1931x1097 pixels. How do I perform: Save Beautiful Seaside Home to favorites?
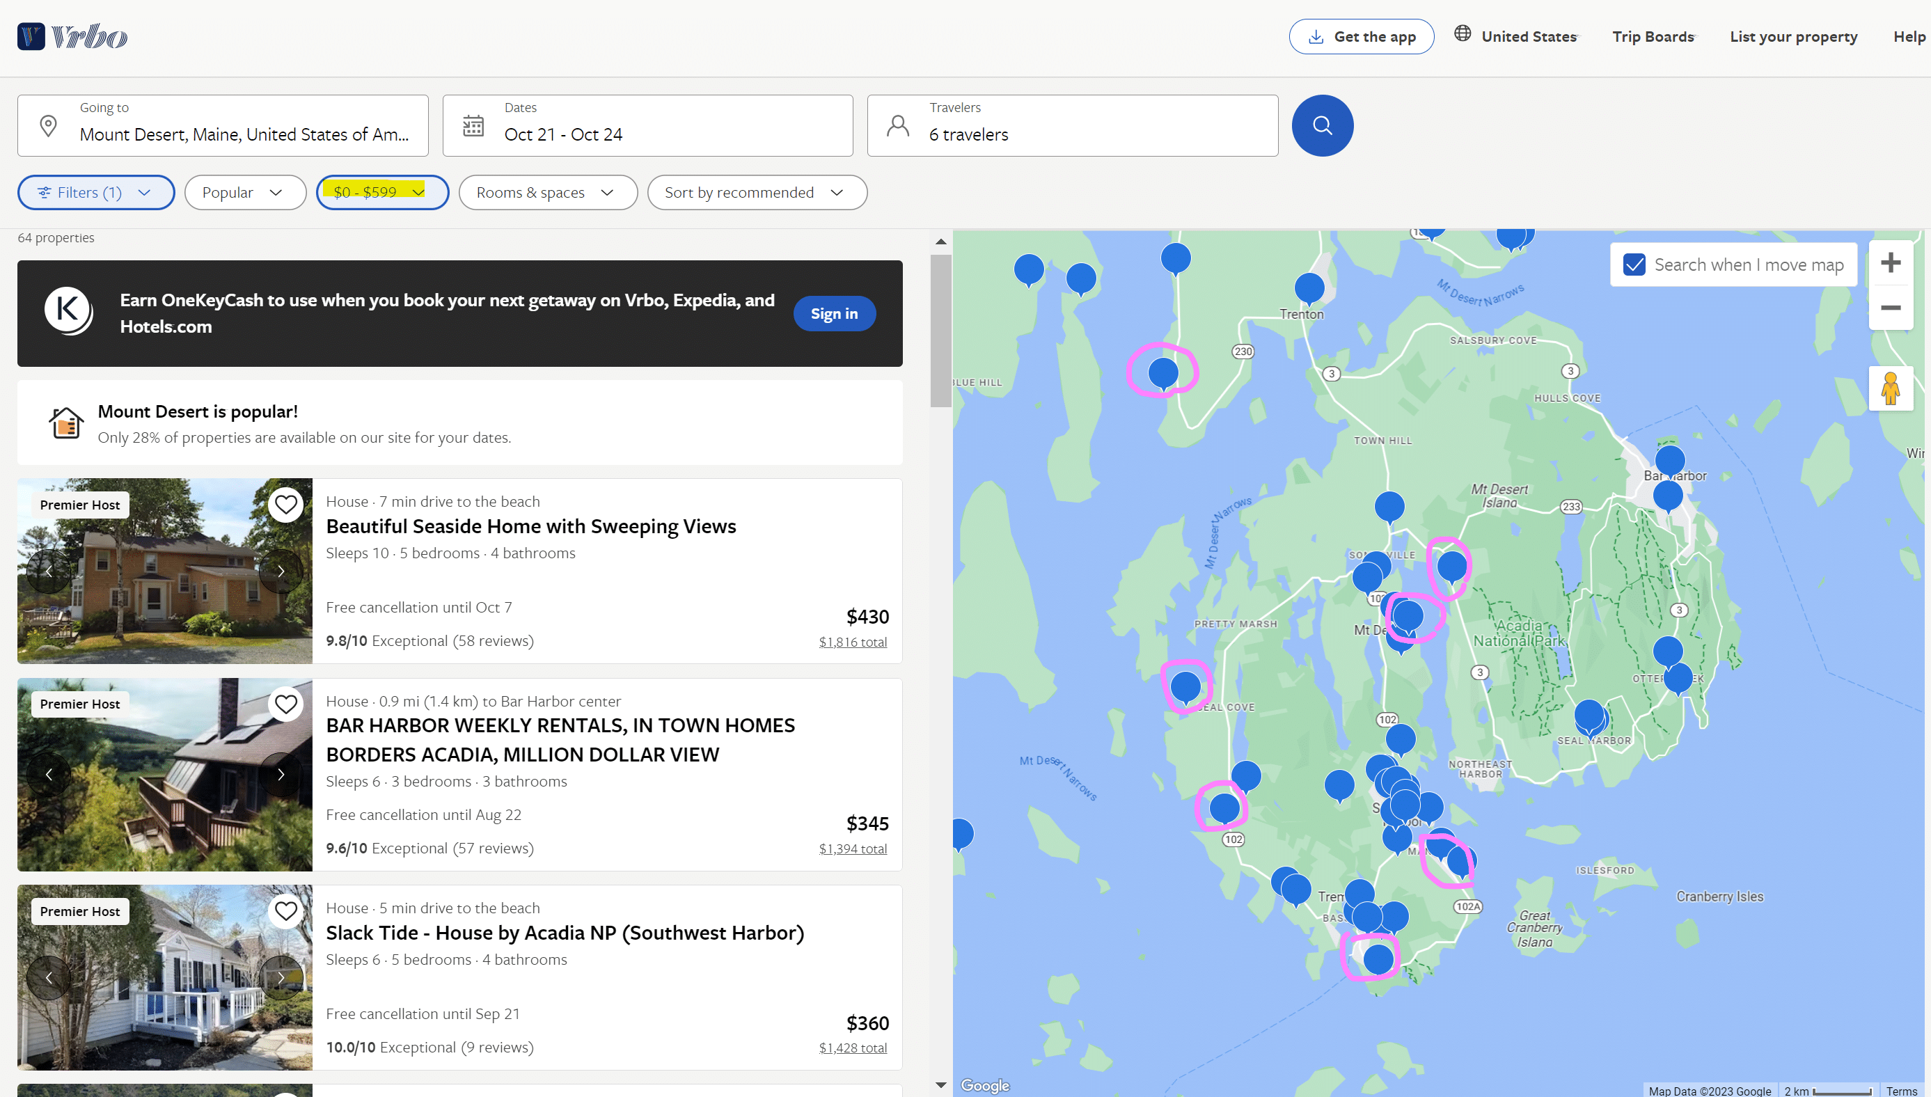coord(285,505)
